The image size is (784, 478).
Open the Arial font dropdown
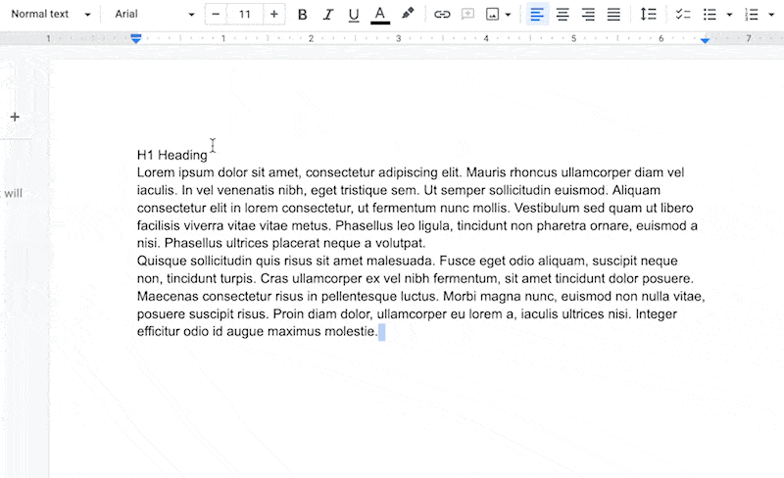[x=151, y=15]
